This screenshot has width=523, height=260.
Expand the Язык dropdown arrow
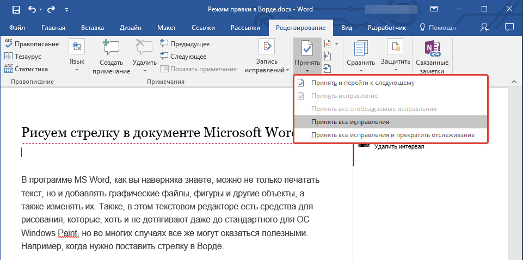pyautogui.click(x=77, y=70)
